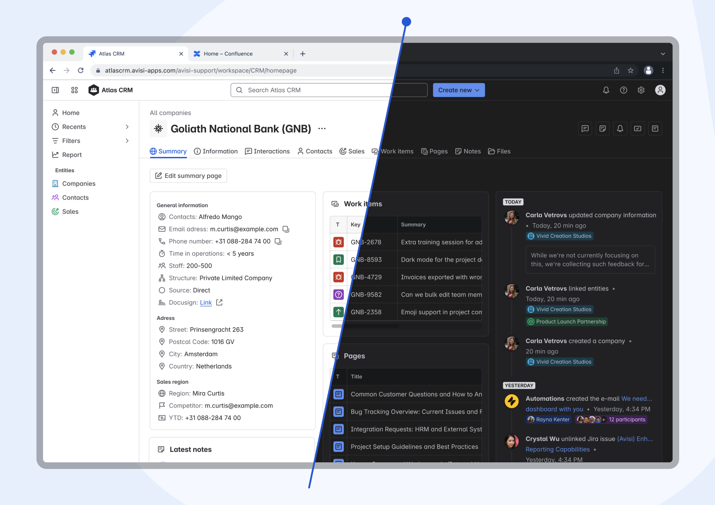Open the Reporting Capabilities link

[558, 449]
